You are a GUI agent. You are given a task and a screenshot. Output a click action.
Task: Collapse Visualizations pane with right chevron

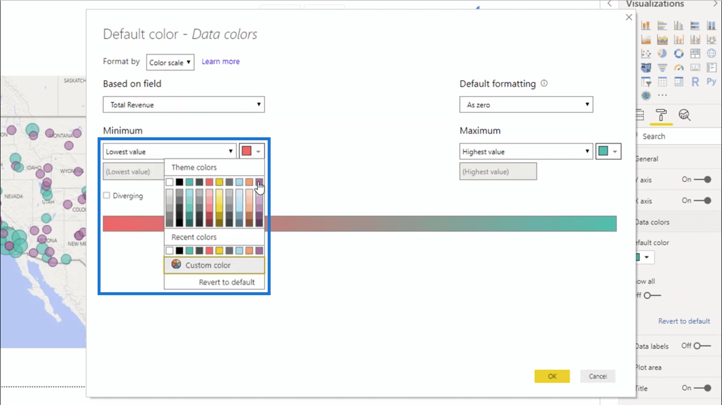(715, 4)
